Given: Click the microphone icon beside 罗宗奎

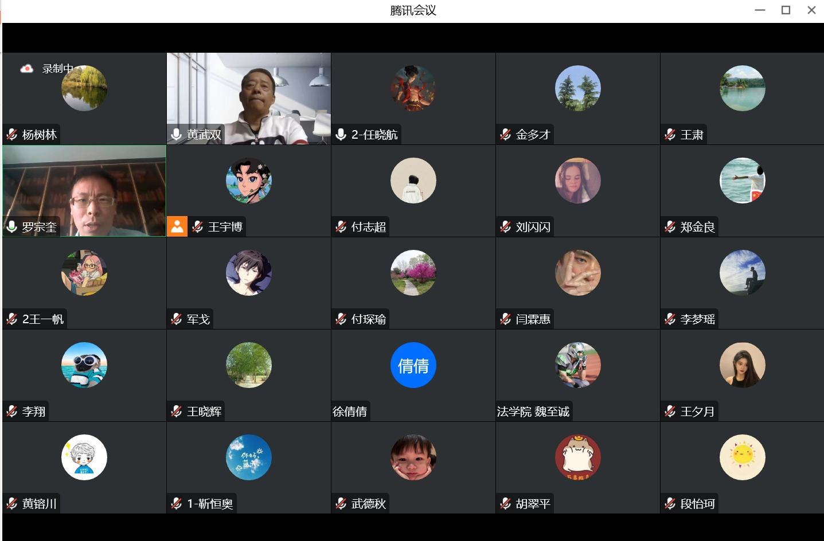Looking at the screenshot, I should click(12, 227).
